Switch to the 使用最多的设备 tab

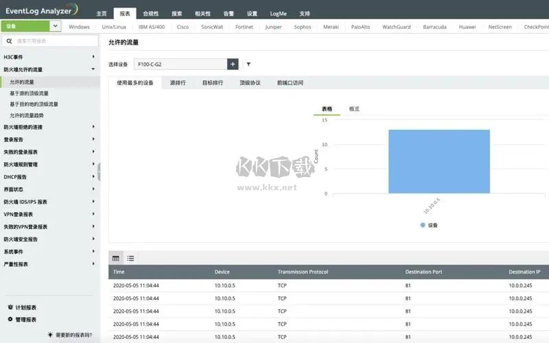click(x=135, y=83)
